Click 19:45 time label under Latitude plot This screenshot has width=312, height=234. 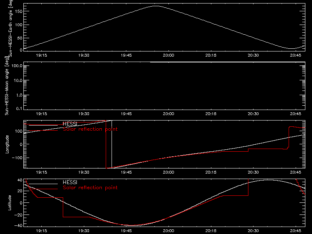click(126, 230)
